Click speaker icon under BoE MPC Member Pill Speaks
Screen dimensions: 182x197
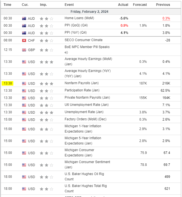point(66,53)
